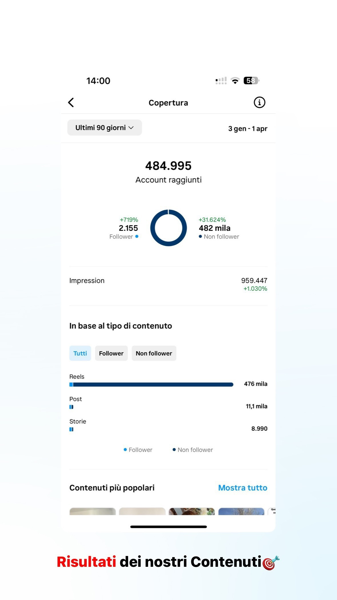The image size is (337, 600).
Task: Open the second popular content thumbnail
Action: coord(142,511)
